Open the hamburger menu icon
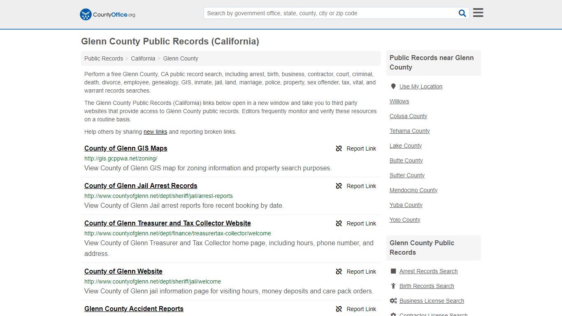This screenshot has height=316, width=562. coord(478,13)
